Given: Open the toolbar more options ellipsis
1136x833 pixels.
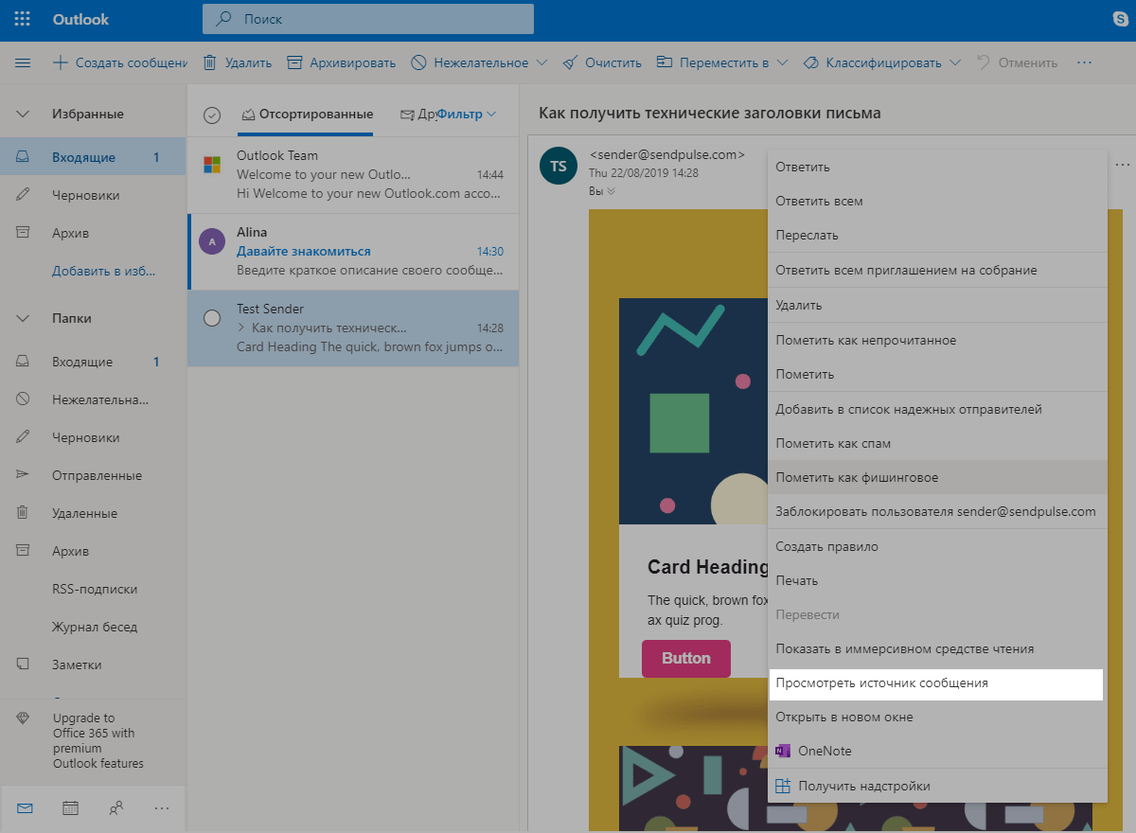Looking at the screenshot, I should 1085,62.
